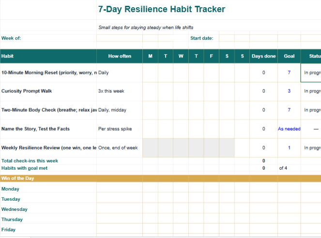Select the 'Start date:' label
321x238 pixels.
point(201,38)
